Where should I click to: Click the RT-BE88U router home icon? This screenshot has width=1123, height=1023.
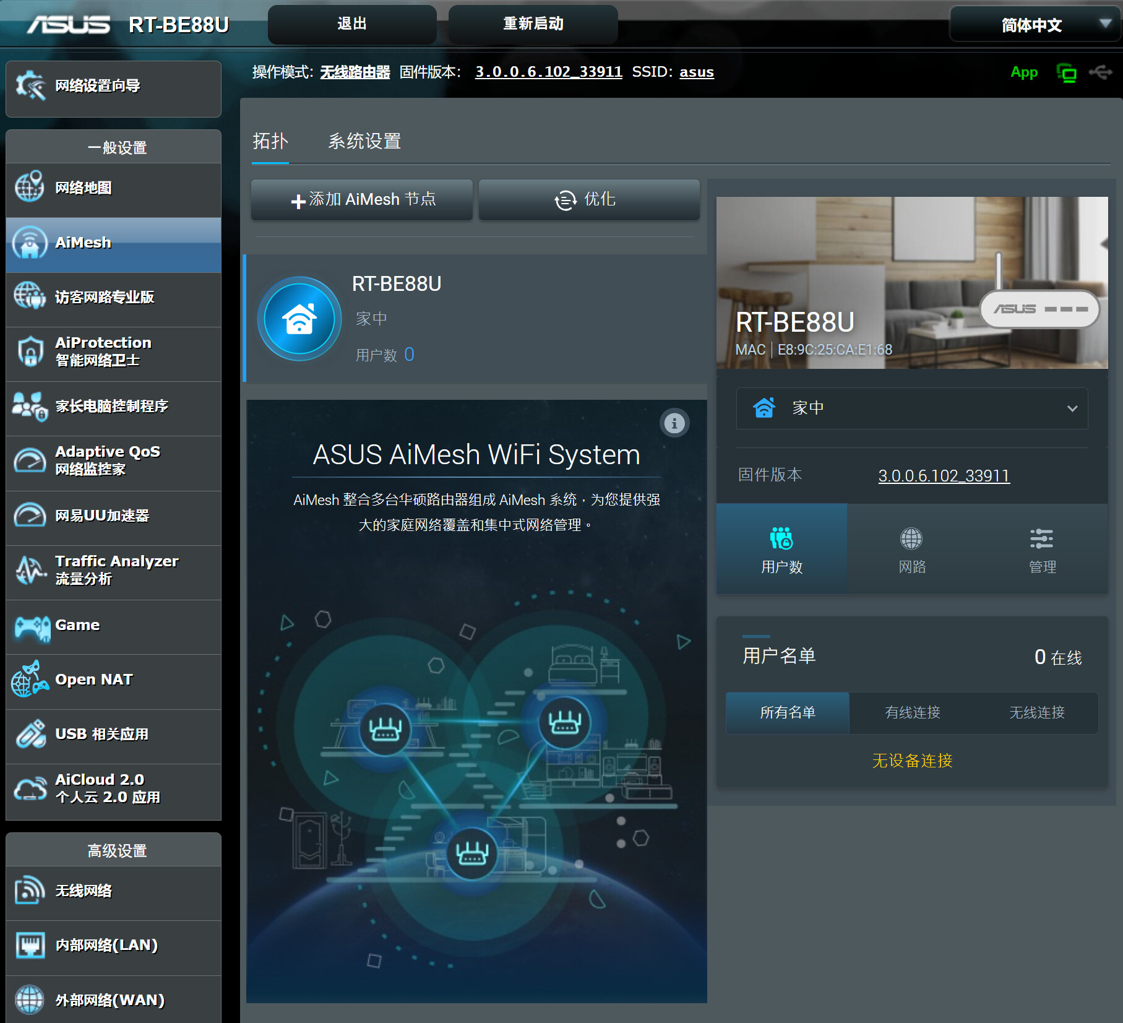click(299, 319)
